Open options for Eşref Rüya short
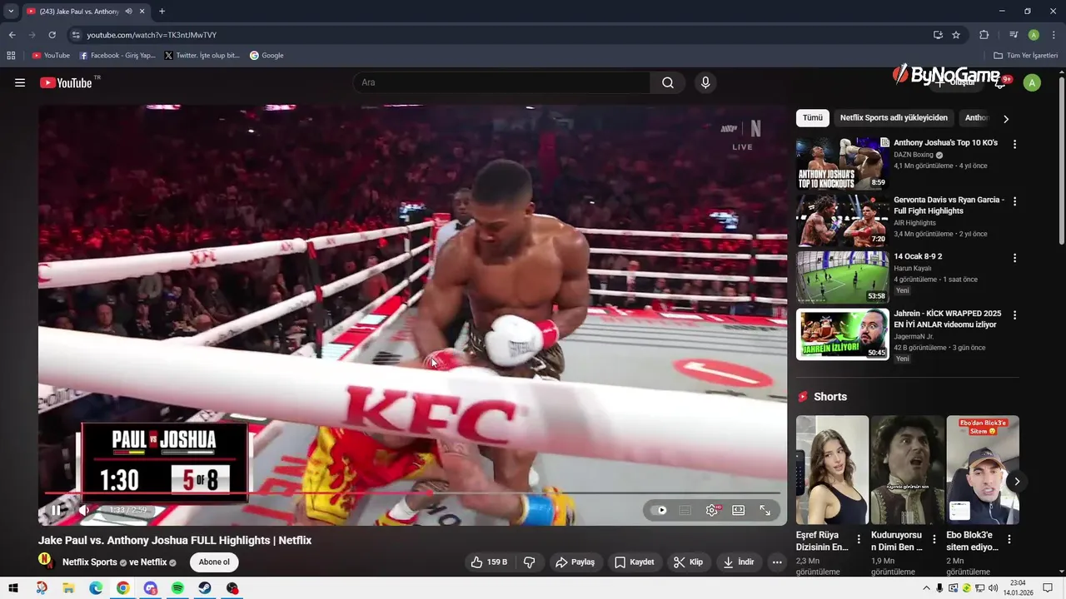1066x599 pixels. (x=859, y=539)
